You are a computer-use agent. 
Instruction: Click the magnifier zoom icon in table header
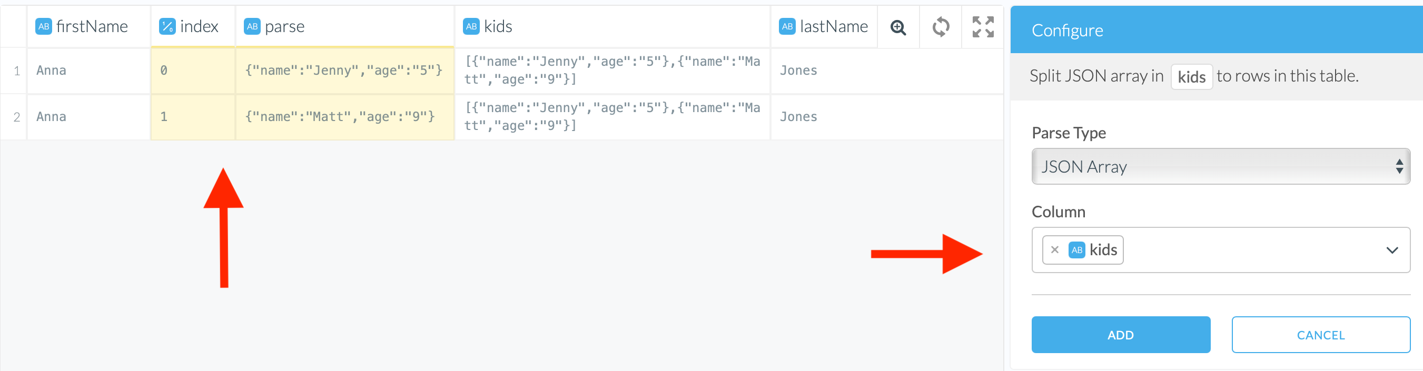pyautogui.click(x=898, y=27)
